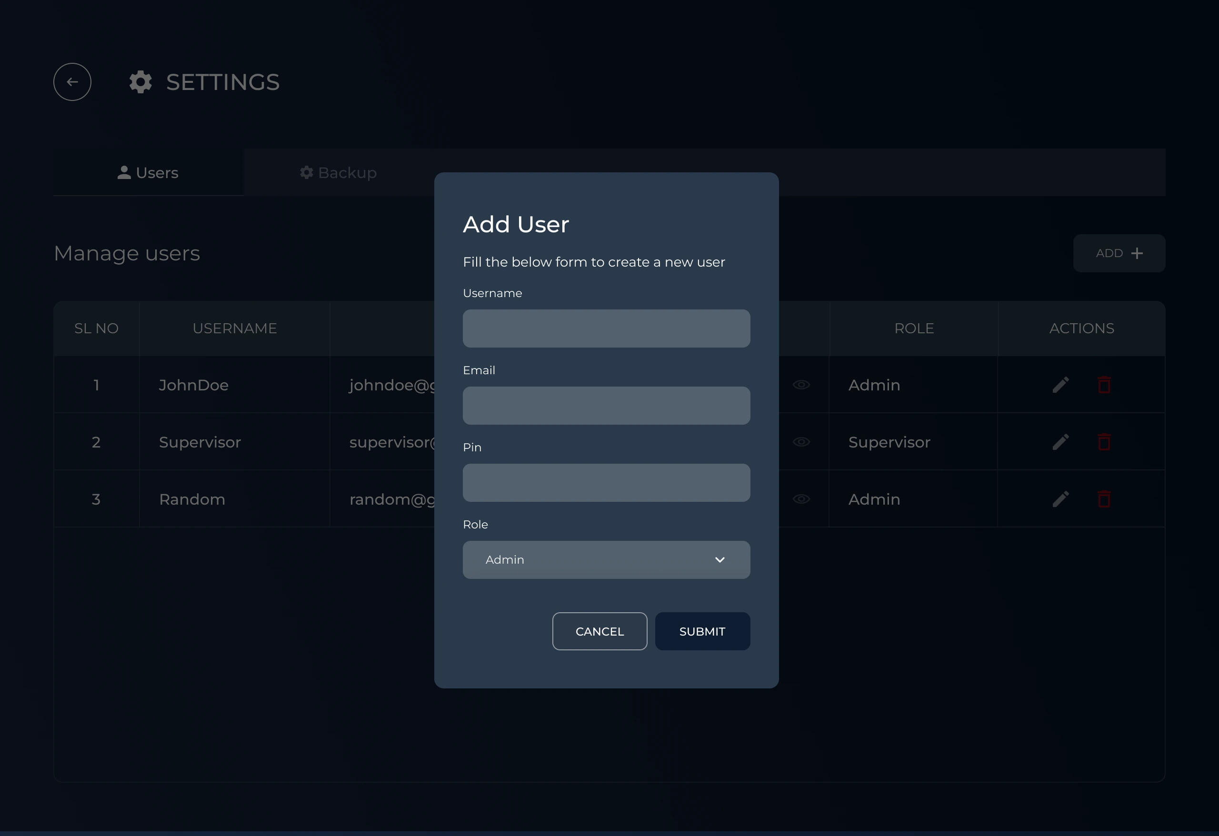Select the Random username cell
This screenshot has width=1219, height=836.
point(234,499)
